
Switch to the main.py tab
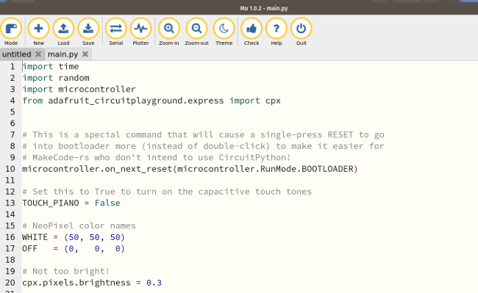tap(63, 54)
